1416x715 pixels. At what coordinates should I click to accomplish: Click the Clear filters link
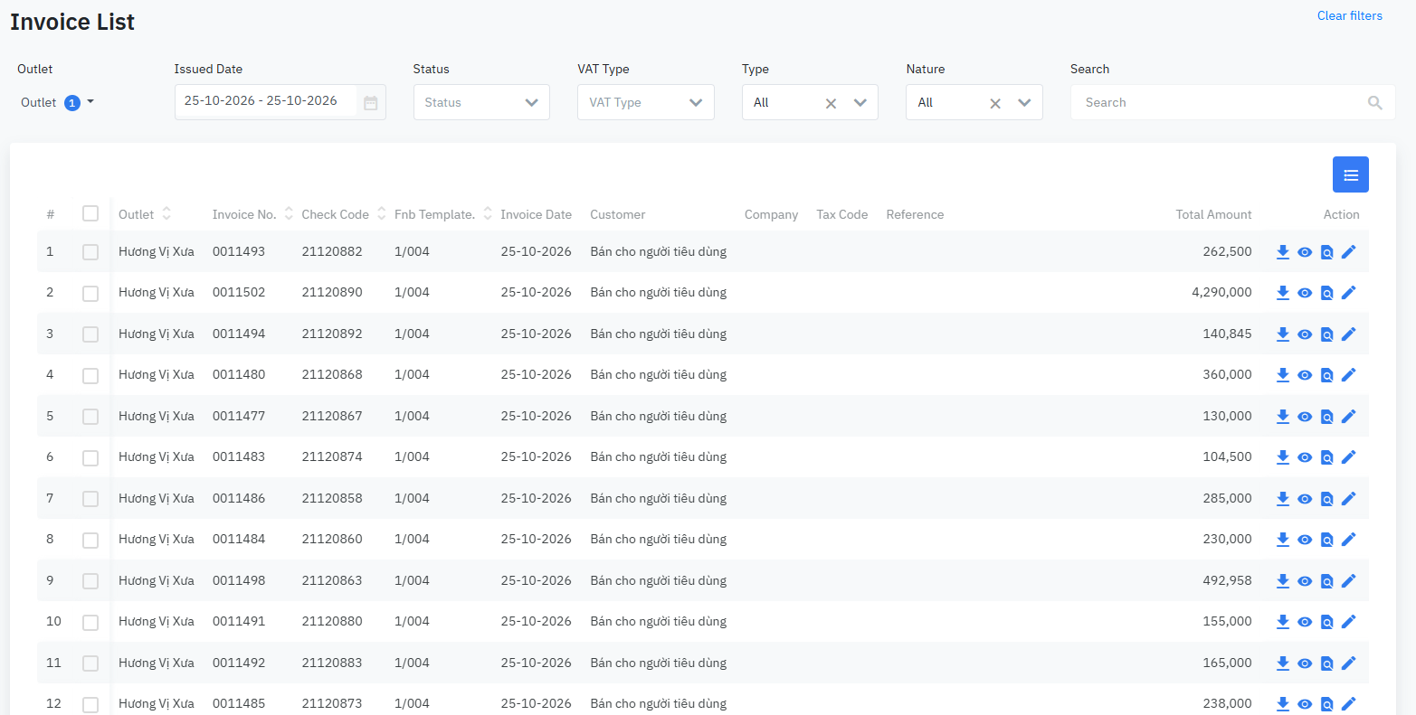tap(1350, 15)
